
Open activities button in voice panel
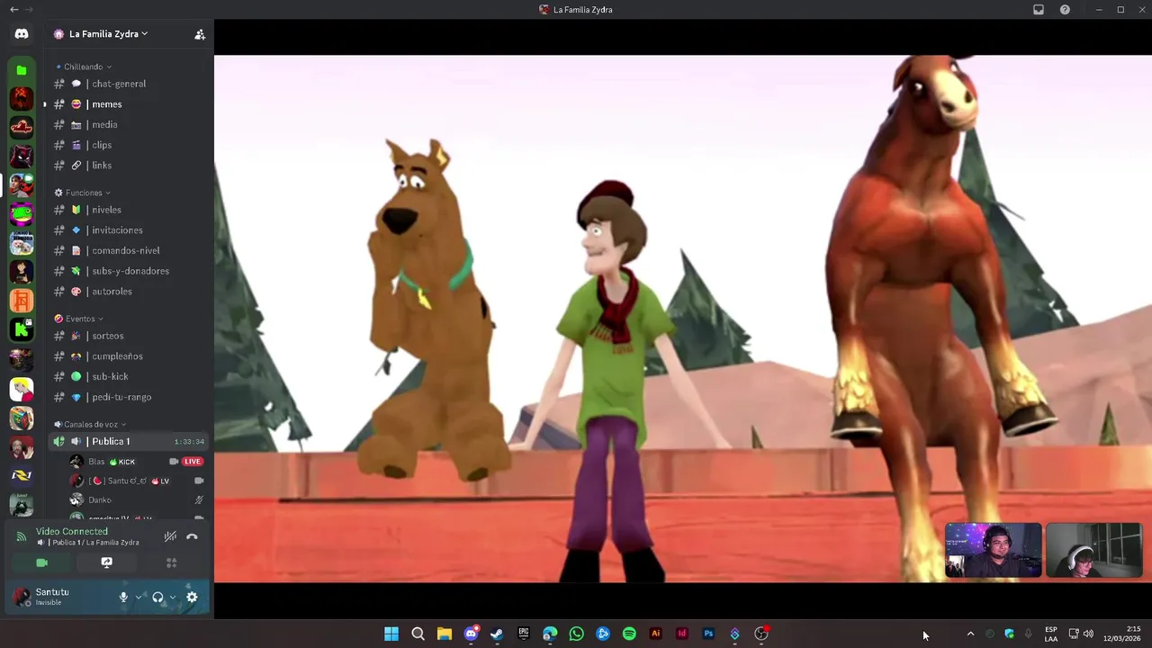point(171,562)
